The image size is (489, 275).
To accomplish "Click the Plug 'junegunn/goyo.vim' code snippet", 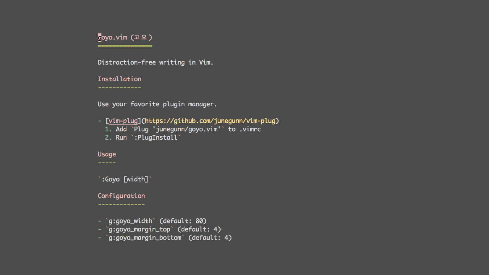I will [177, 129].
